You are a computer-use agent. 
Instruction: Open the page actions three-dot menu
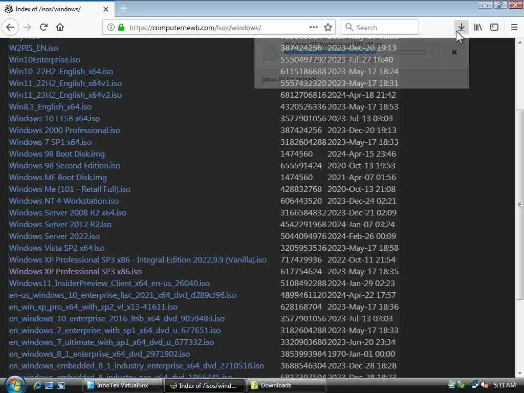[x=314, y=28]
